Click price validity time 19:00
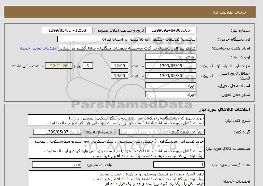Image resolution: width=263 pixels, height=186 pixels. pyautogui.click(x=120, y=75)
